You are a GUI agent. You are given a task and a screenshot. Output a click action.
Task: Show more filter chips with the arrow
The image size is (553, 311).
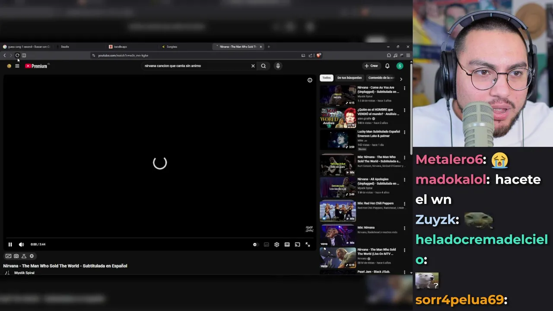coord(401,79)
